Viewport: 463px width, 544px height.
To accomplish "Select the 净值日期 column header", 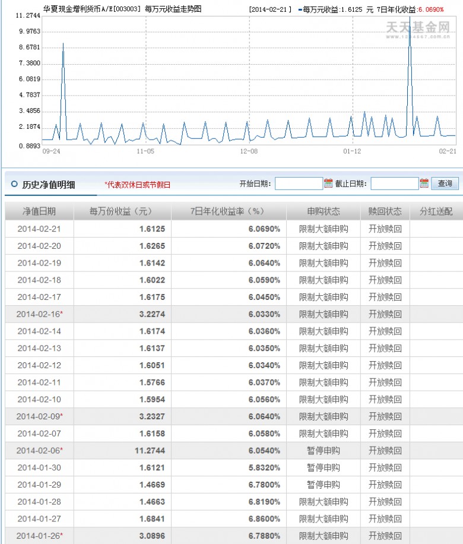I will pyautogui.click(x=39, y=211).
